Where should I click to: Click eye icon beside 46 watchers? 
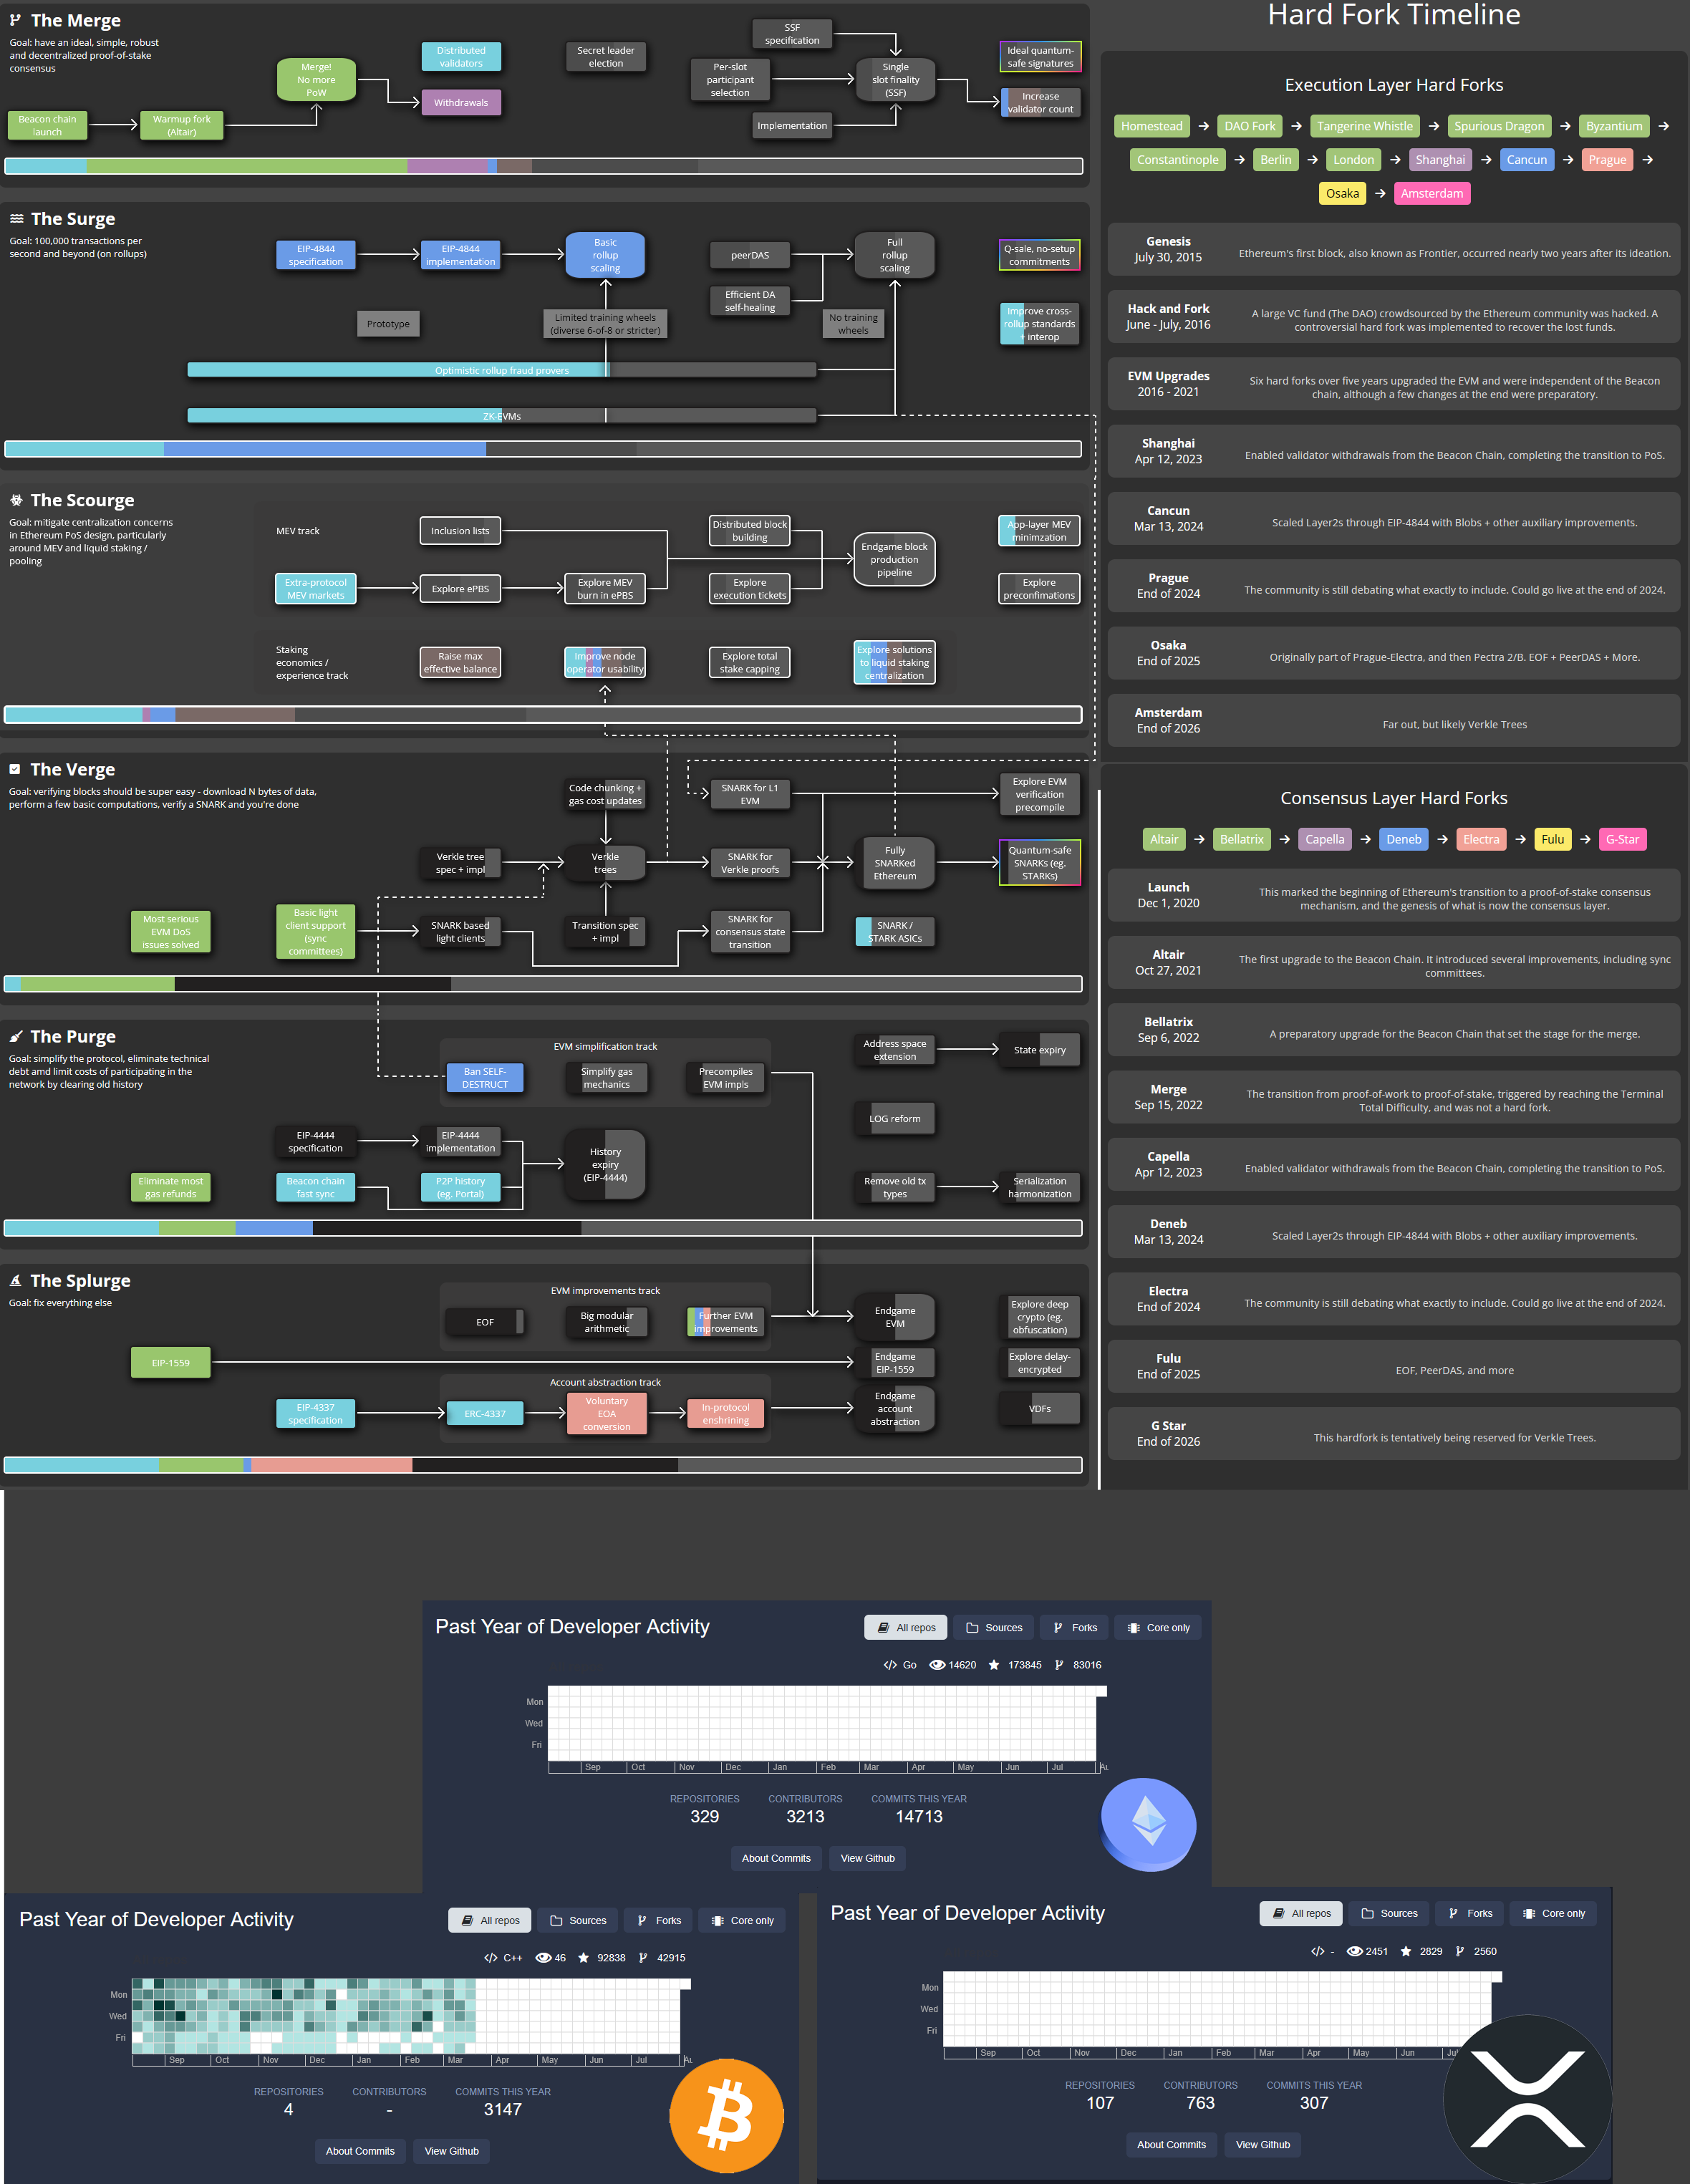(x=543, y=1958)
